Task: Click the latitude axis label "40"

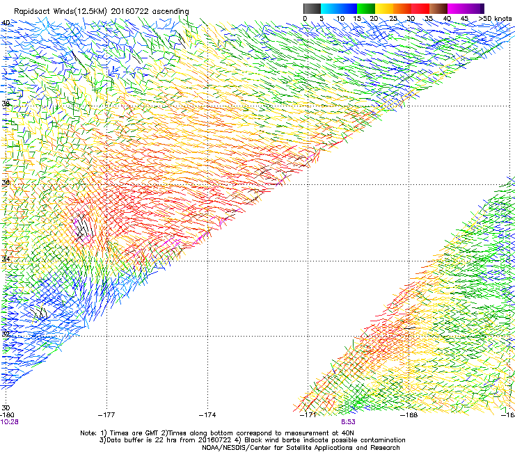Action: click(x=6, y=23)
